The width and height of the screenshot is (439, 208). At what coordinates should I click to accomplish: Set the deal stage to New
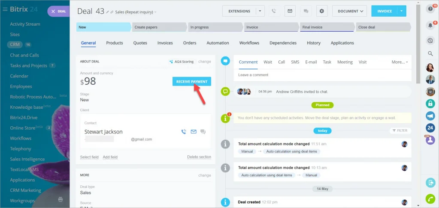click(x=103, y=27)
